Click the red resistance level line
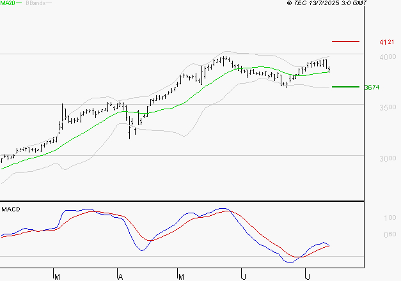The height and width of the screenshot is (281, 401). (x=345, y=42)
